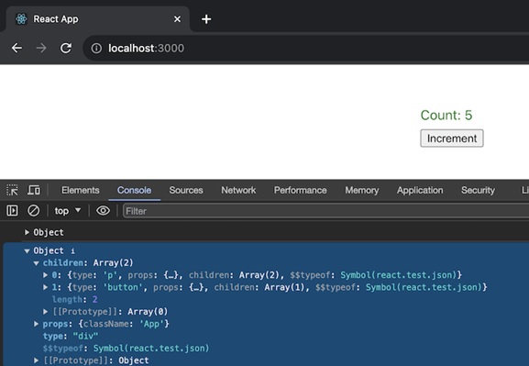Screen dimensions: 529x366
Task: Click the browser forward arrow
Action: 41,49
